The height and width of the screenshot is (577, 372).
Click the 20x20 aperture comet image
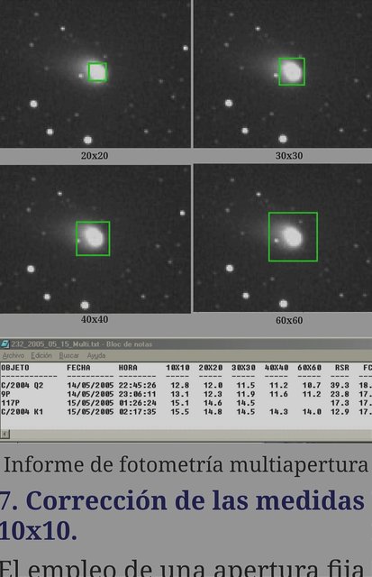click(x=95, y=74)
